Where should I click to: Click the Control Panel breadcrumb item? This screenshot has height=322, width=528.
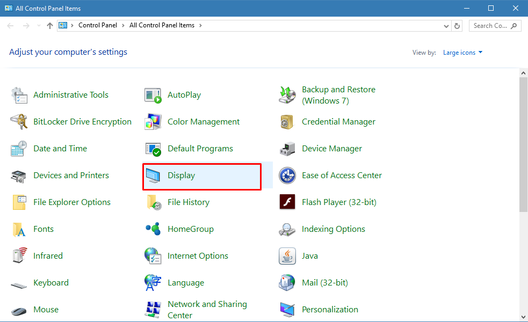(x=97, y=25)
